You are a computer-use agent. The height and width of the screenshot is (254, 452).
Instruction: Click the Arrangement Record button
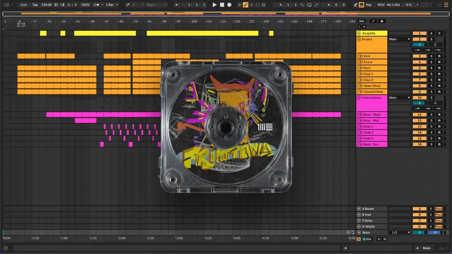click(229, 5)
